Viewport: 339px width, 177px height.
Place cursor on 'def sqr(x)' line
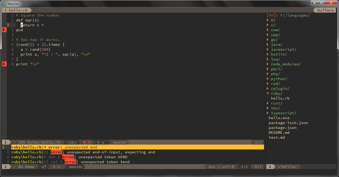tap(27, 20)
